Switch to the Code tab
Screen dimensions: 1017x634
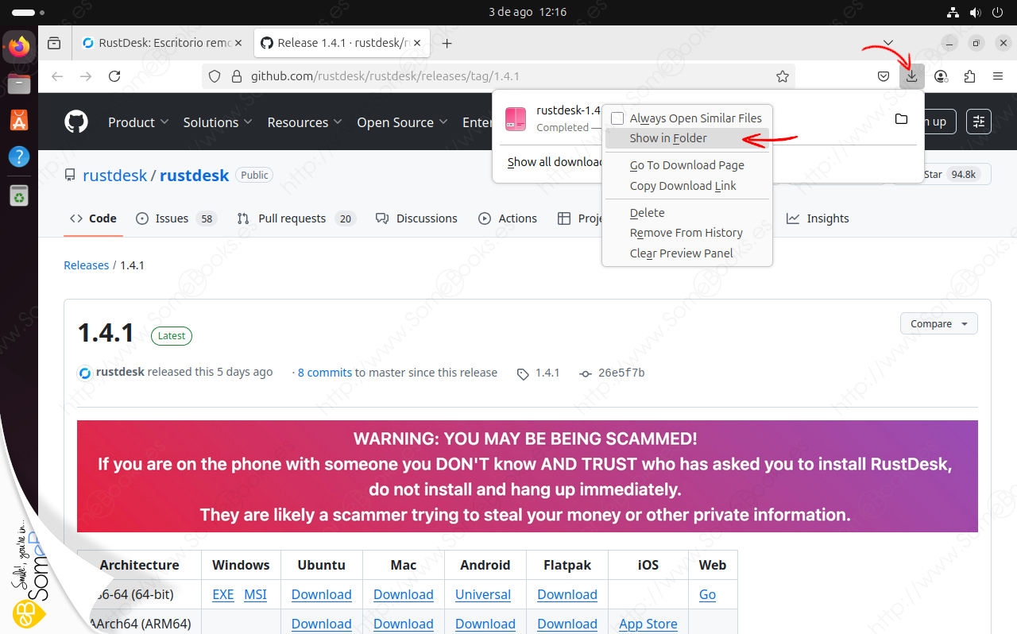(93, 218)
